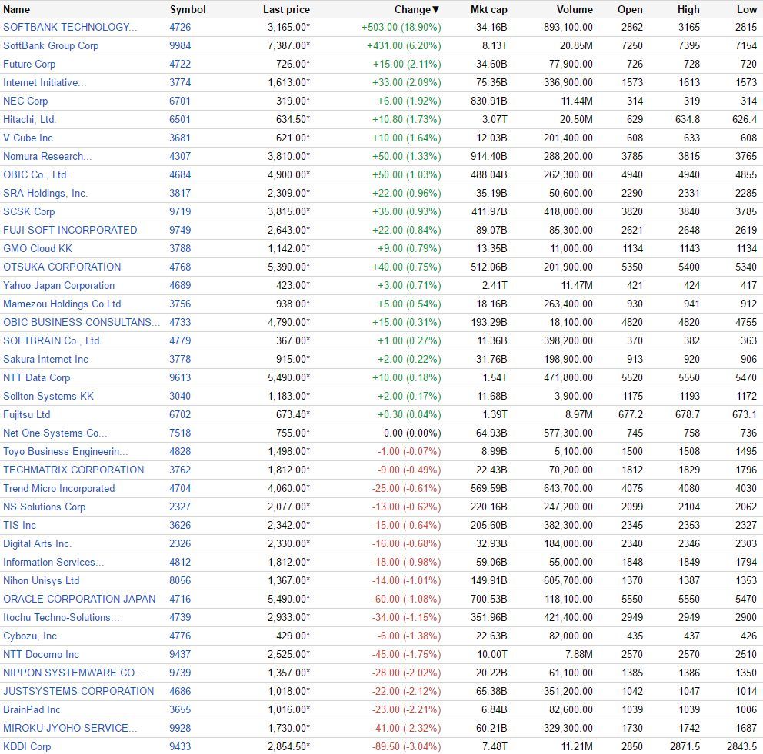
Task: Select volume value 893,100.00
Action: tap(568, 27)
